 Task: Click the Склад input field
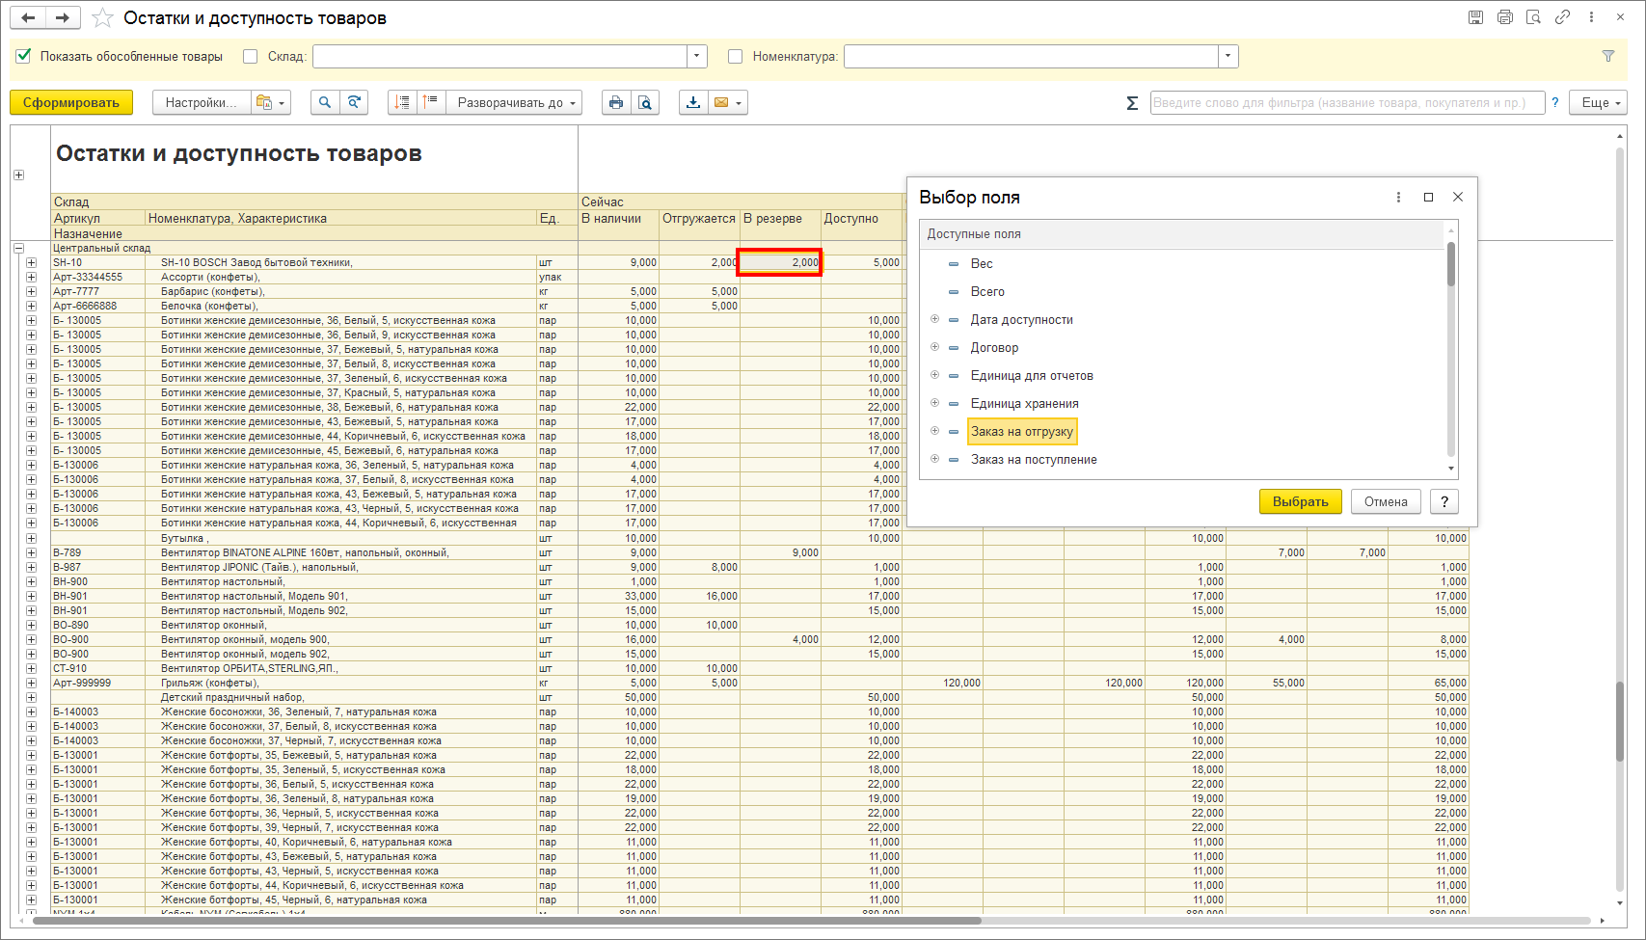[499, 56]
